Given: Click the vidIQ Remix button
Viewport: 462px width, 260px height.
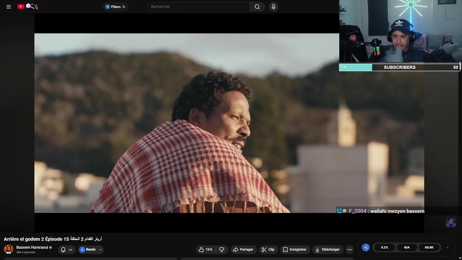Looking at the screenshot, I should click(87, 250).
